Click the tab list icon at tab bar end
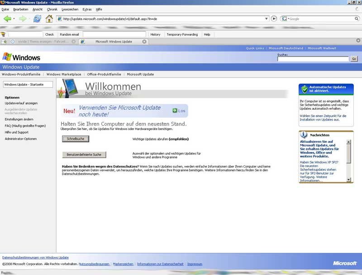This screenshot has width=362, height=275. (x=358, y=41)
